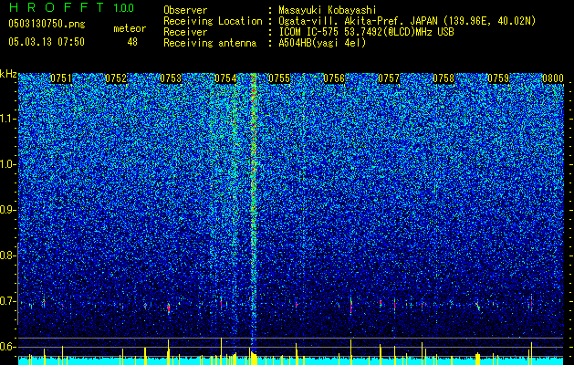This screenshot has height=365, width=574.
Task: Click the 1.0 kHz axis label
Action: click(x=8, y=164)
